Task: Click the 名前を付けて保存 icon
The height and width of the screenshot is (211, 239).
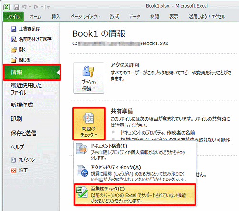Action: 13,39
